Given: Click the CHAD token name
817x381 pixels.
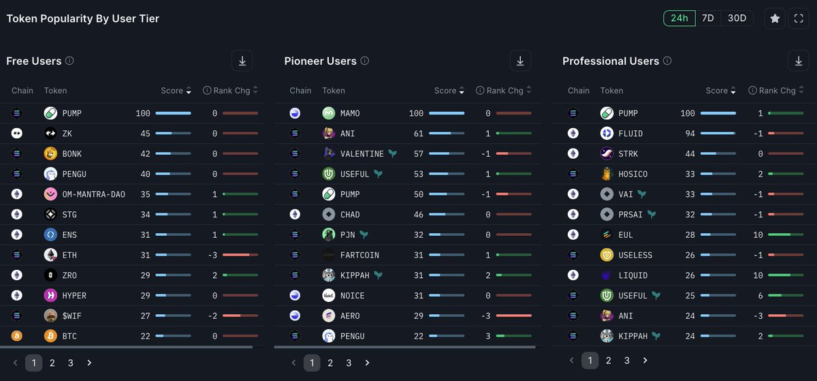Looking at the screenshot, I should 350,215.
